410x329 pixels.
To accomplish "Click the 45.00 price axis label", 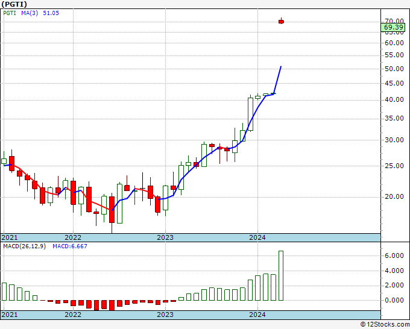I will (x=394, y=83).
